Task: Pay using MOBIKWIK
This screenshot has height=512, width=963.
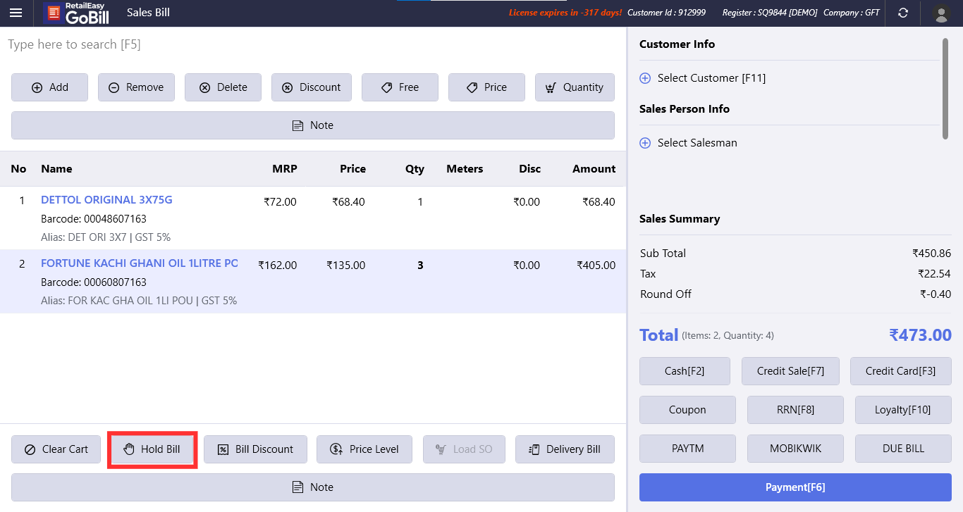Action: pos(795,449)
